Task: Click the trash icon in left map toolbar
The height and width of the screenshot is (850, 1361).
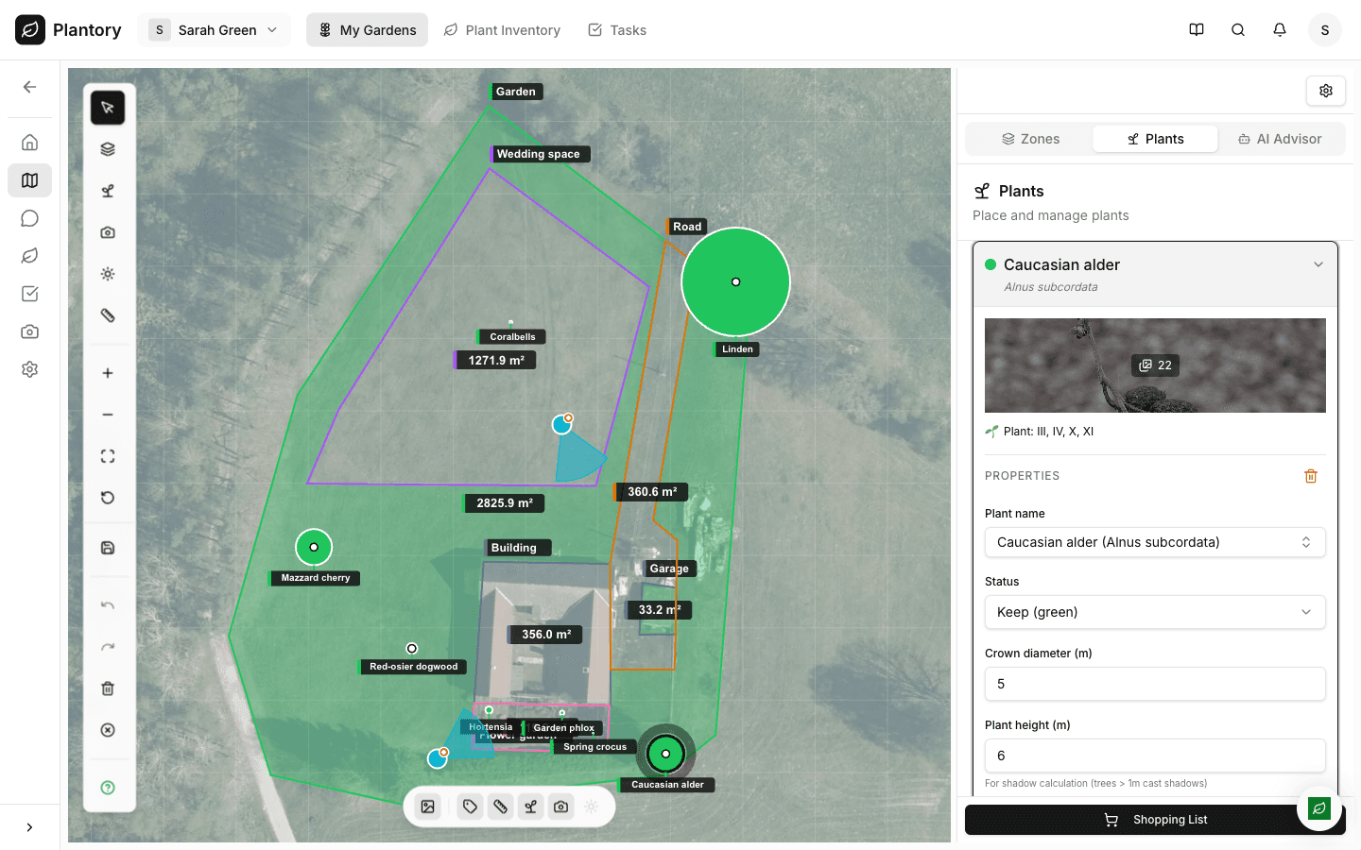Action: (108, 688)
